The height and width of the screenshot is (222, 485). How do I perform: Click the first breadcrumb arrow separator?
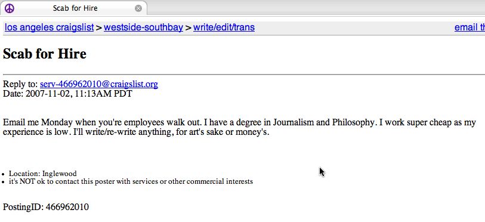[x=98, y=28]
